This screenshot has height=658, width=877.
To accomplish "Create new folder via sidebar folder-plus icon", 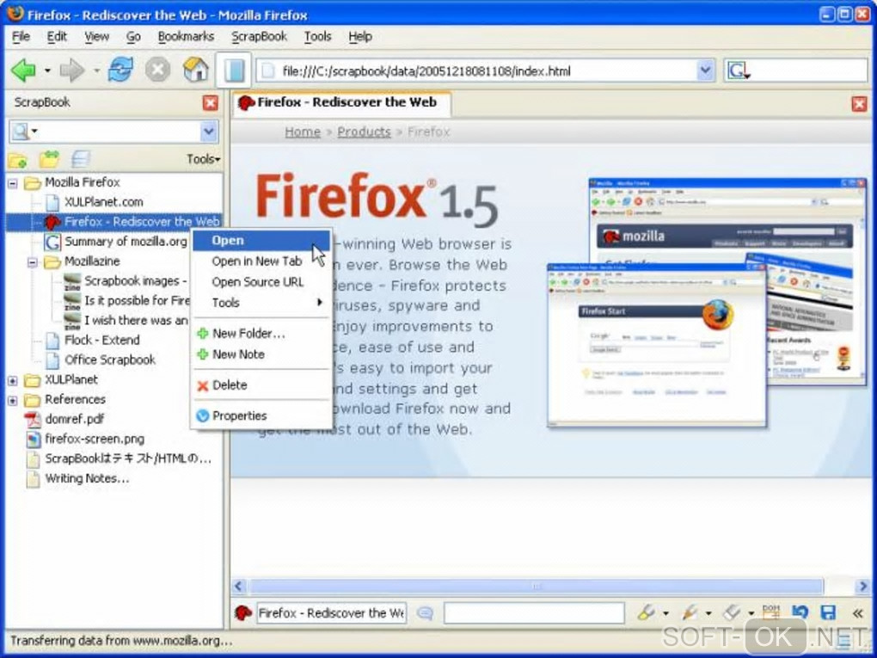I will pos(18,160).
